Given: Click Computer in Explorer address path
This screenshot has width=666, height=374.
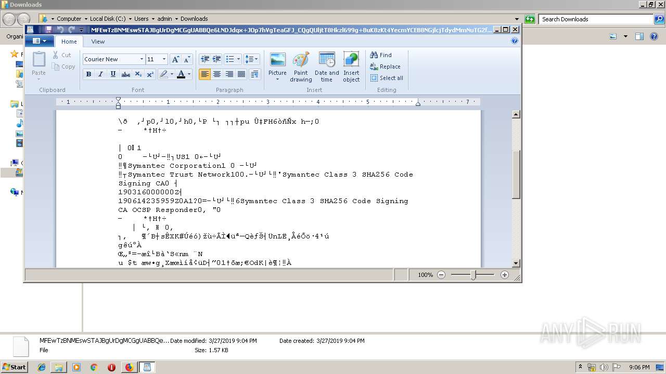Looking at the screenshot, I should pyautogui.click(x=69, y=19).
